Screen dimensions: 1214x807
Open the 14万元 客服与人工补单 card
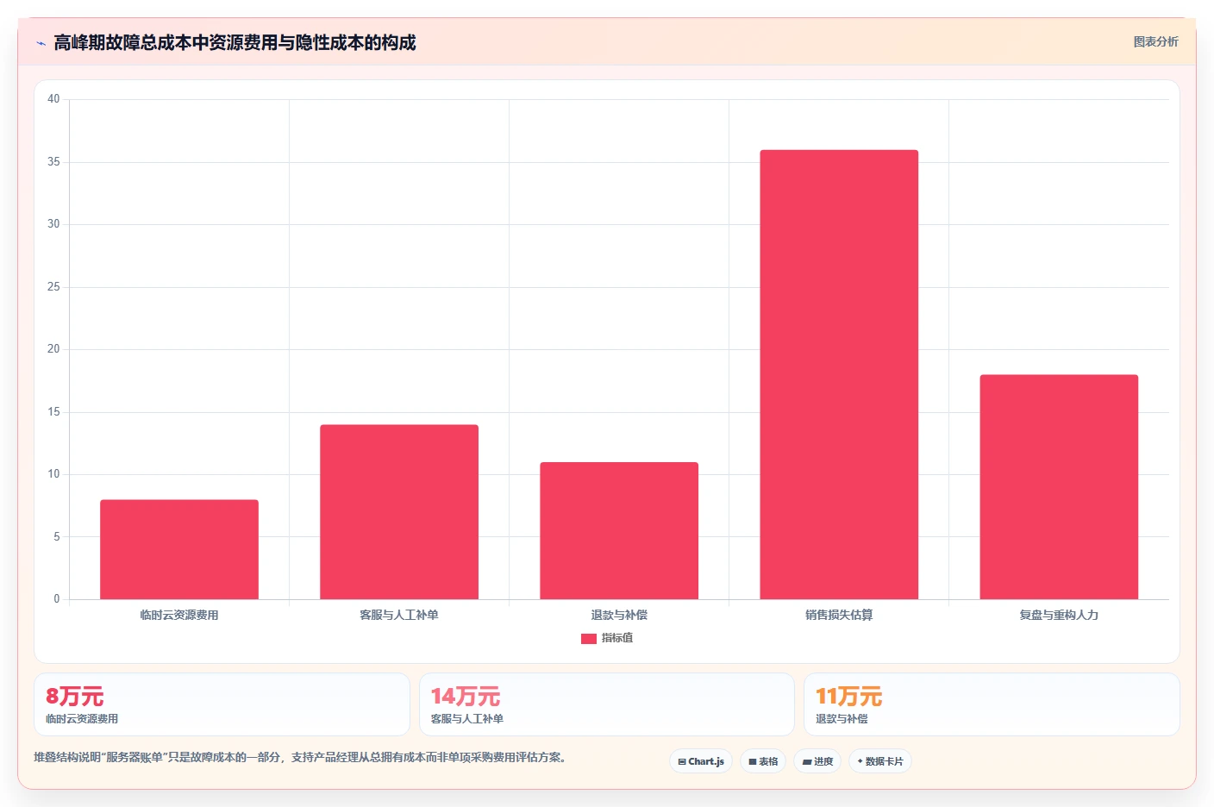[607, 704]
